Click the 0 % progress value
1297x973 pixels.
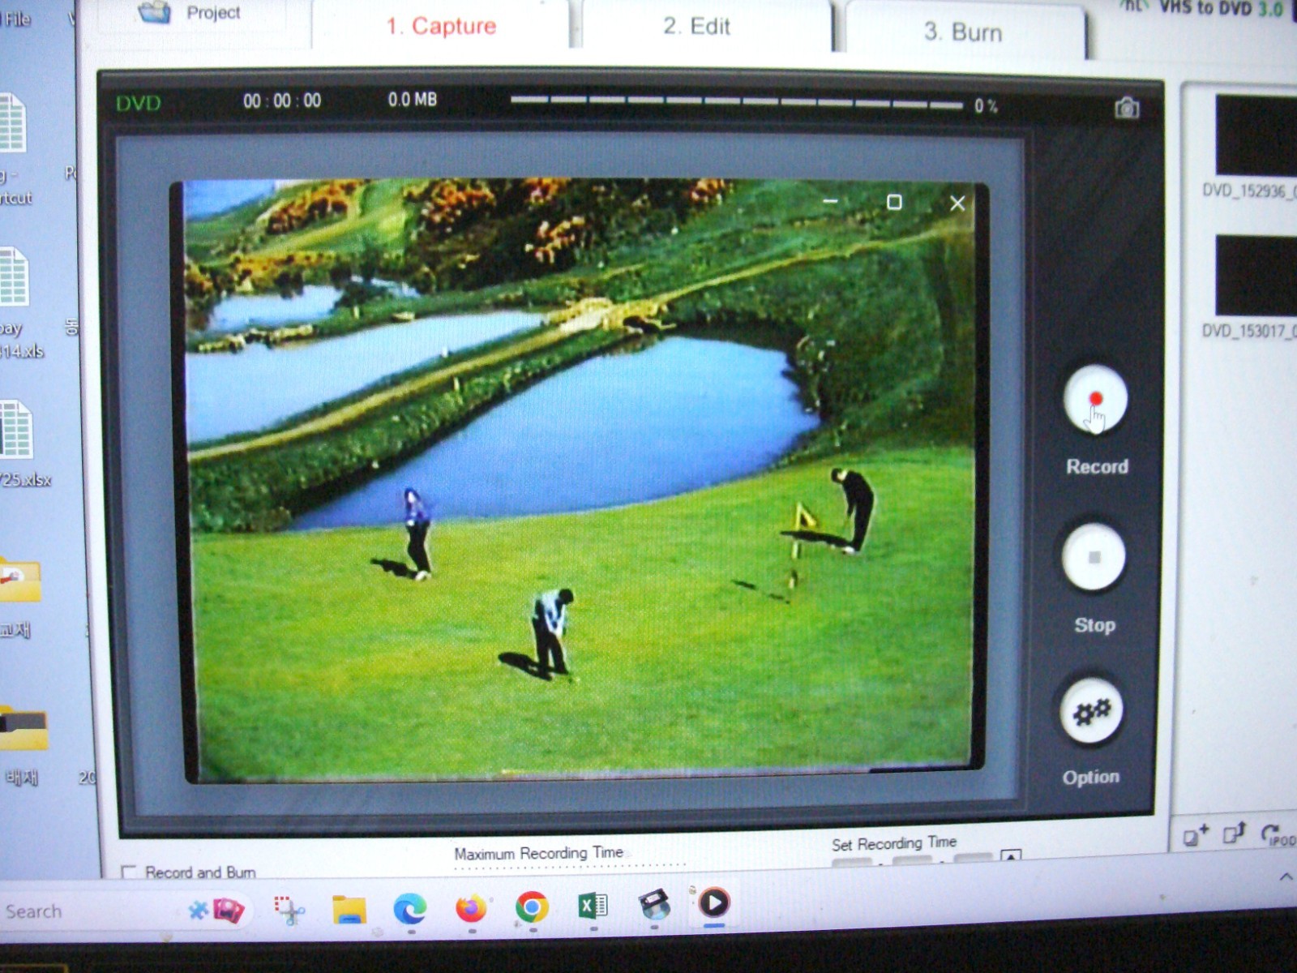[986, 106]
